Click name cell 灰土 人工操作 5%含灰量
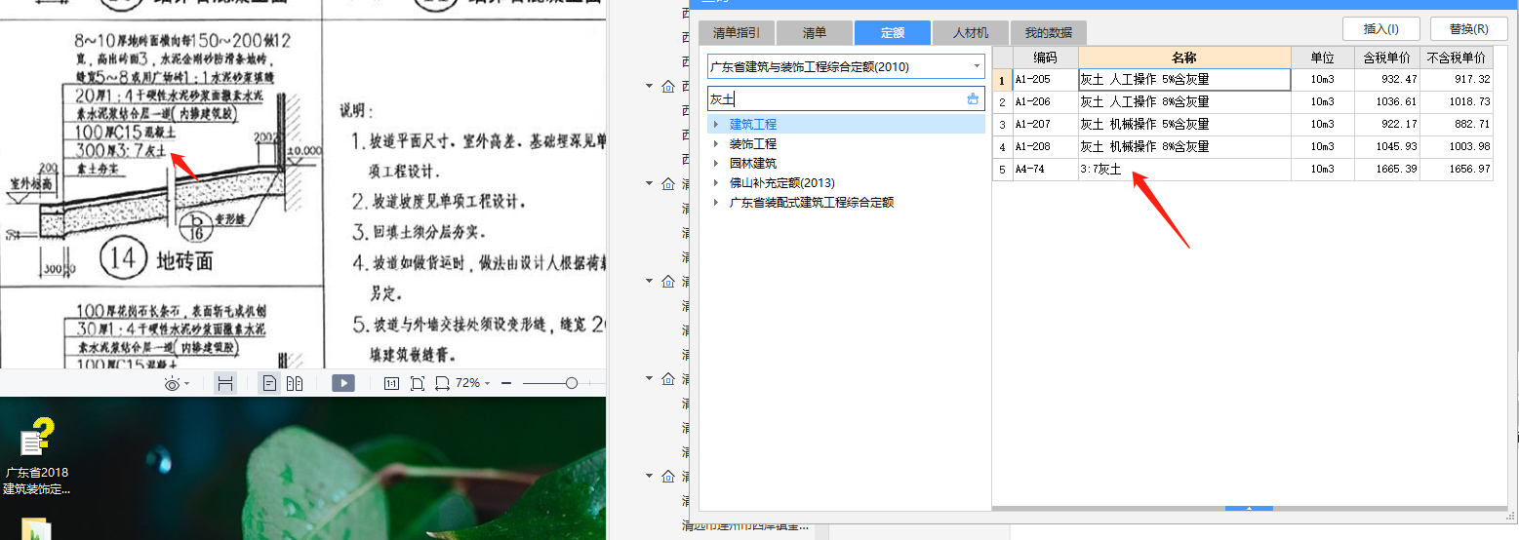Screen dimensions: 1519x540 point(1184,80)
